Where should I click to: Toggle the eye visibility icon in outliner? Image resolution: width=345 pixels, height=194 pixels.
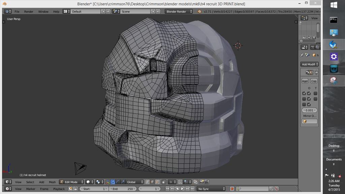coord(304,37)
